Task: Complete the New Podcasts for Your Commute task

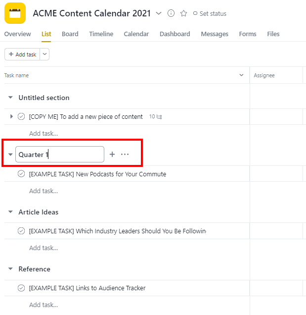Action: pos(21,174)
